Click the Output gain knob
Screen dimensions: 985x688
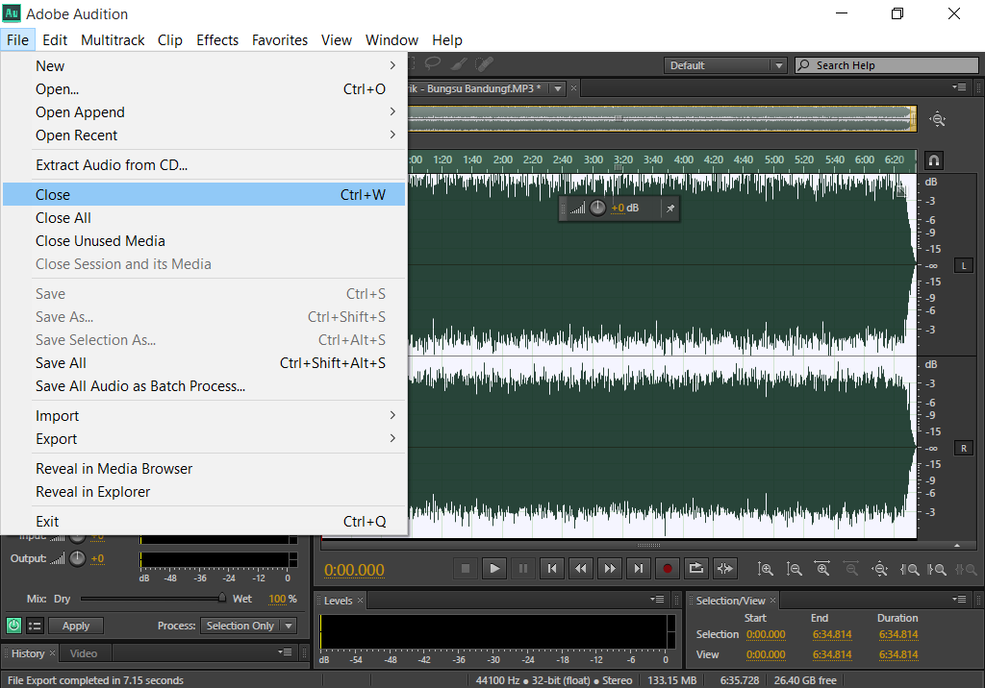[77, 558]
